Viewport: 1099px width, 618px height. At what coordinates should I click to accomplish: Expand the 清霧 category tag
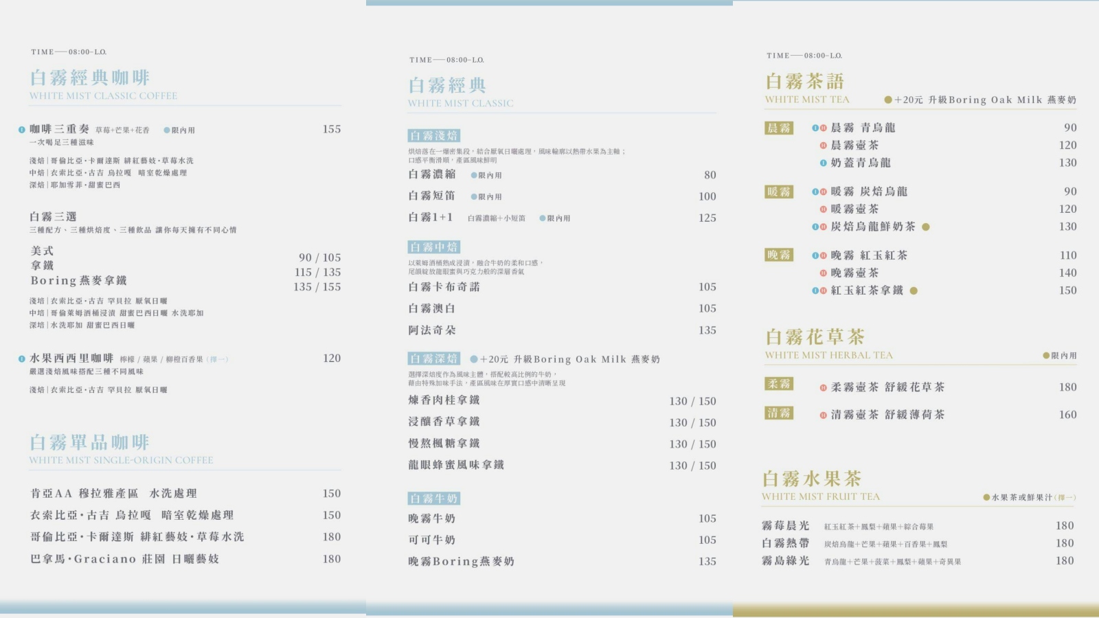pos(778,415)
